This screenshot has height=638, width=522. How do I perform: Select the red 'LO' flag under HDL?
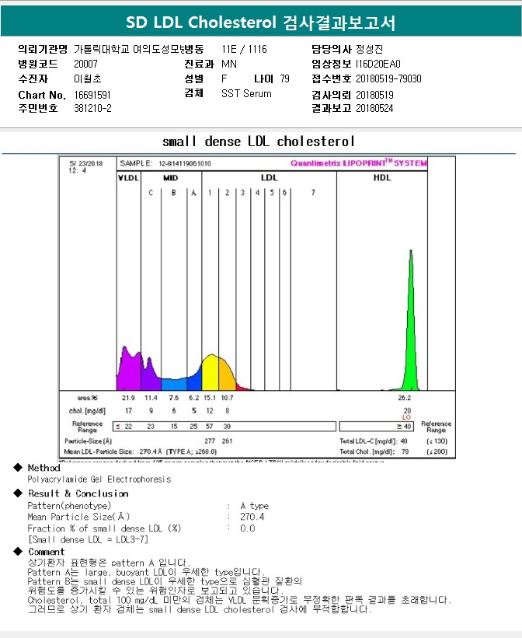pyautogui.click(x=406, y=417)
